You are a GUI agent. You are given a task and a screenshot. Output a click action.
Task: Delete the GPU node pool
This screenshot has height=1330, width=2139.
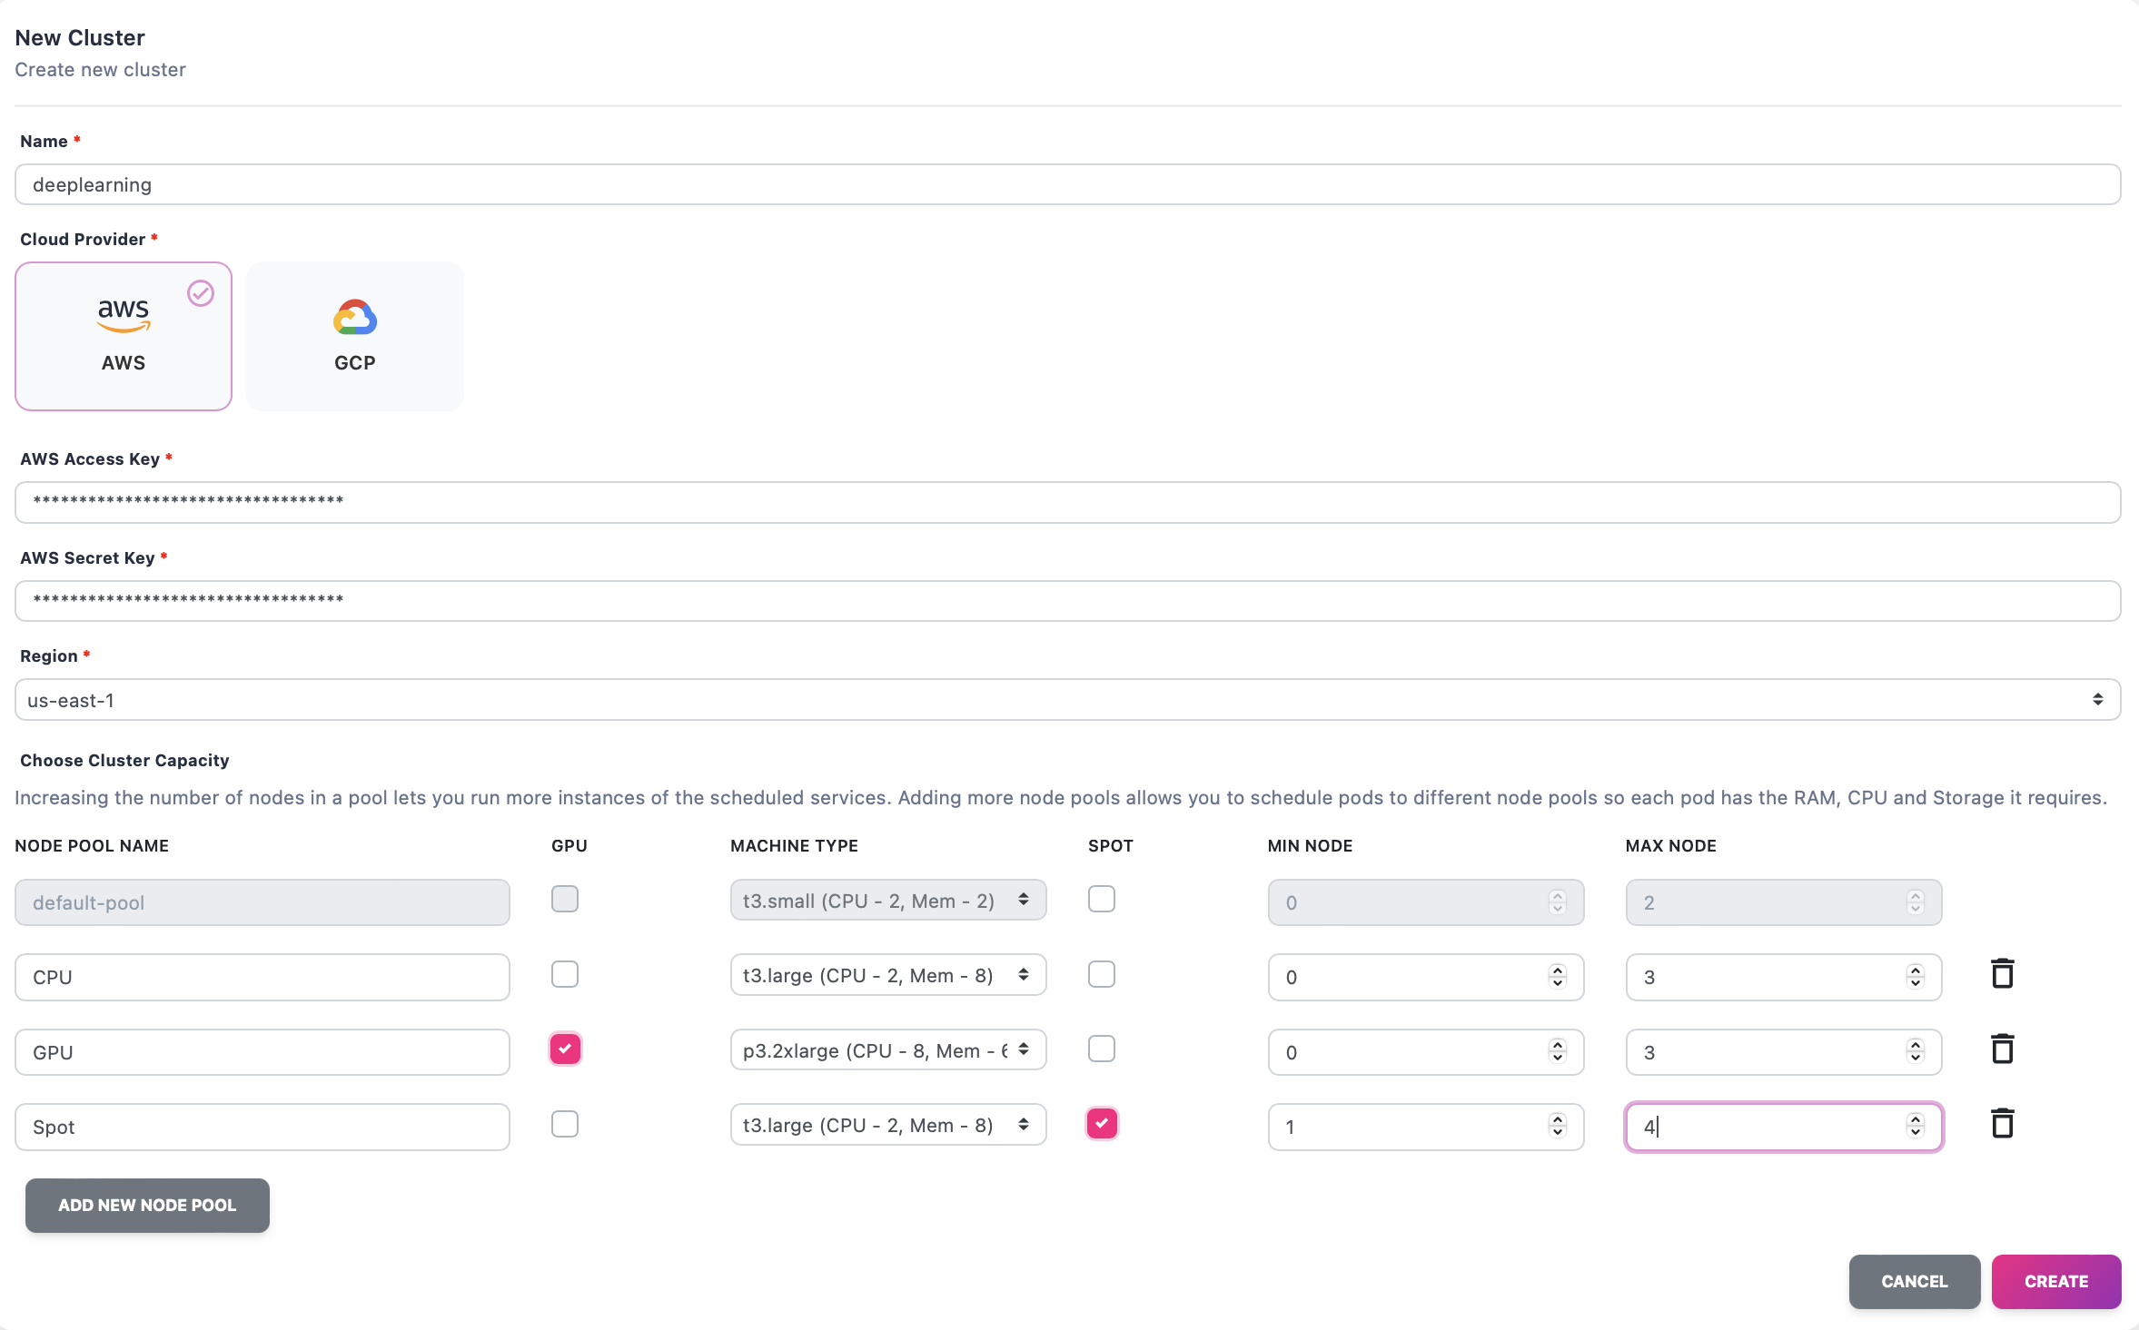click(x=2003, y=1049)
